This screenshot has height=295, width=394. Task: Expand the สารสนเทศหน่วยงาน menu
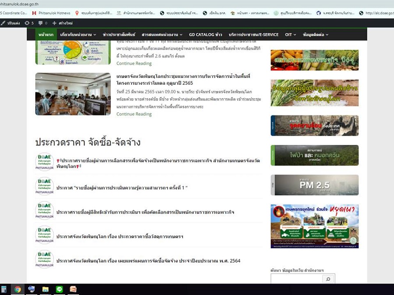162,35
